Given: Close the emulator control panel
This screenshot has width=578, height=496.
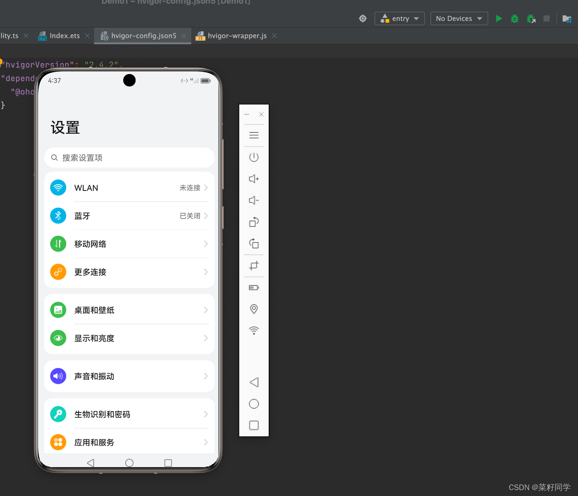Looking at the screenshot, I should tap(261, 114).
